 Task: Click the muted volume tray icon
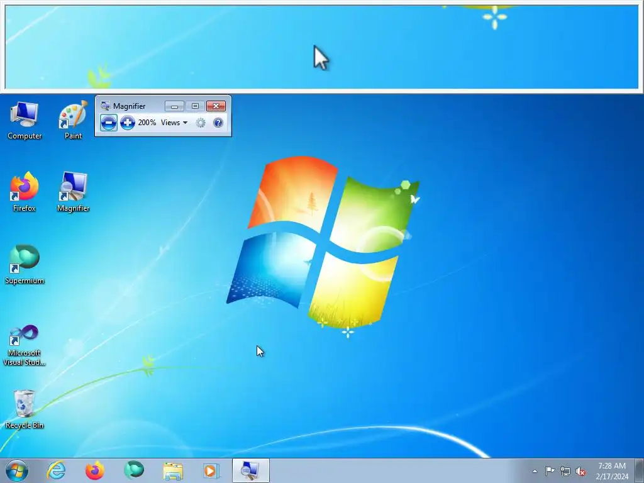click(x=580, y=471)
